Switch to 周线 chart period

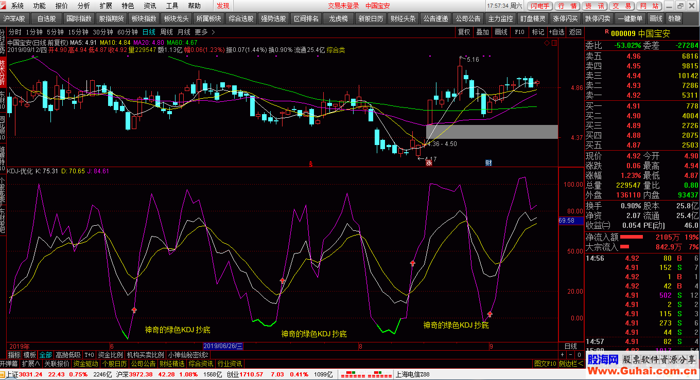166,32
